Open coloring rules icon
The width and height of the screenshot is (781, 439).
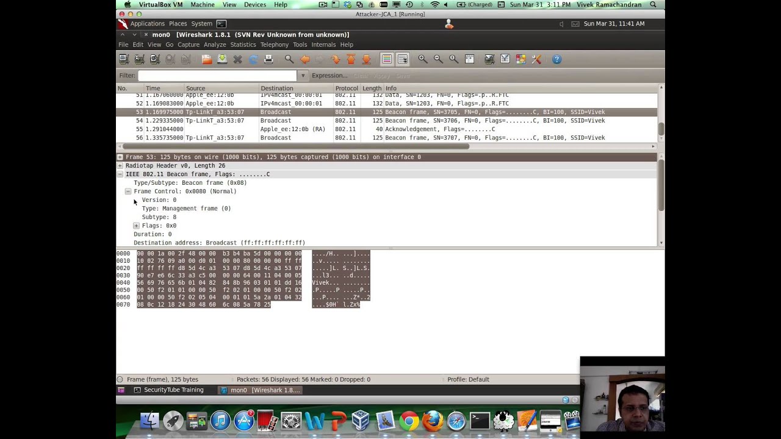pos(520,59)
